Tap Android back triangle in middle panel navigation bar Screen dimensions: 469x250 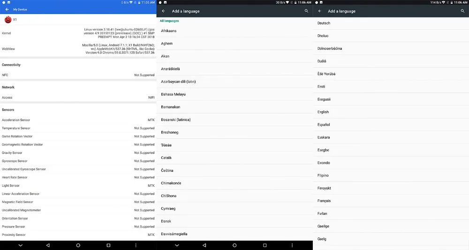204,245
